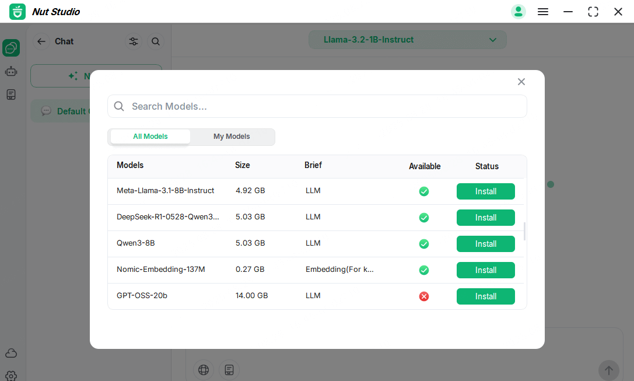Click the chat search magnifier icon

pos(156,41)
